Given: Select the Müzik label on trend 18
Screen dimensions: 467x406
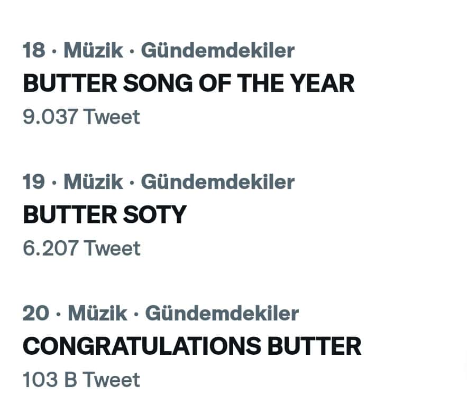Looking at the screenshot, I should coord(93,51).
